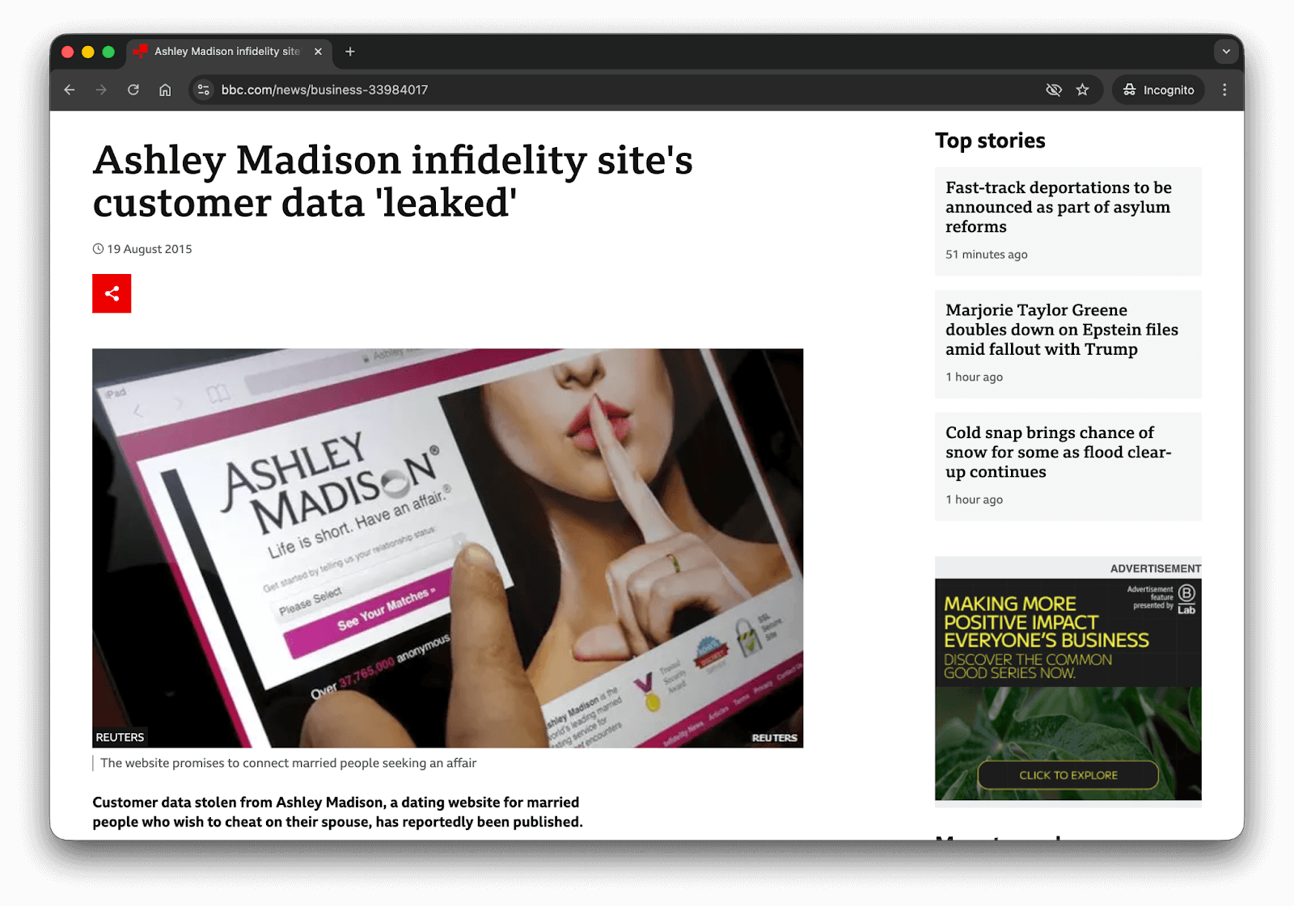Go to the browser home page

click(165, 90)
